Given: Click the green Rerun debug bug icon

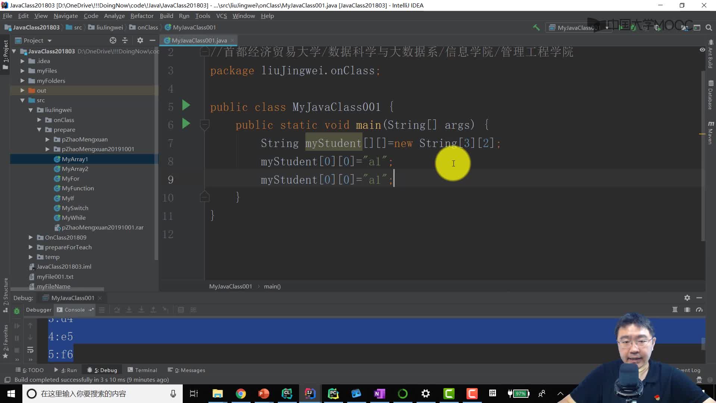Looking at the screenshot, I should tap(17, 311).
